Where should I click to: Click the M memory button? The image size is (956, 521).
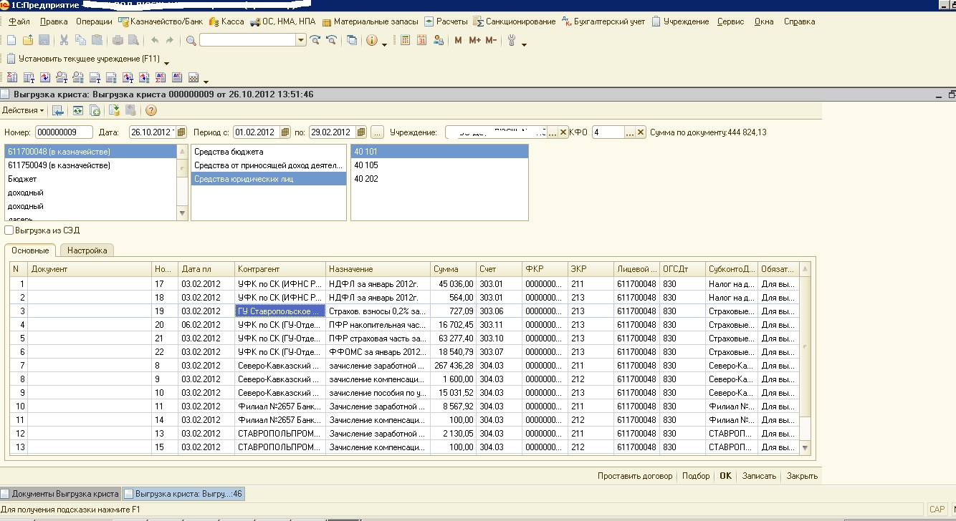(x=459, y=40)
